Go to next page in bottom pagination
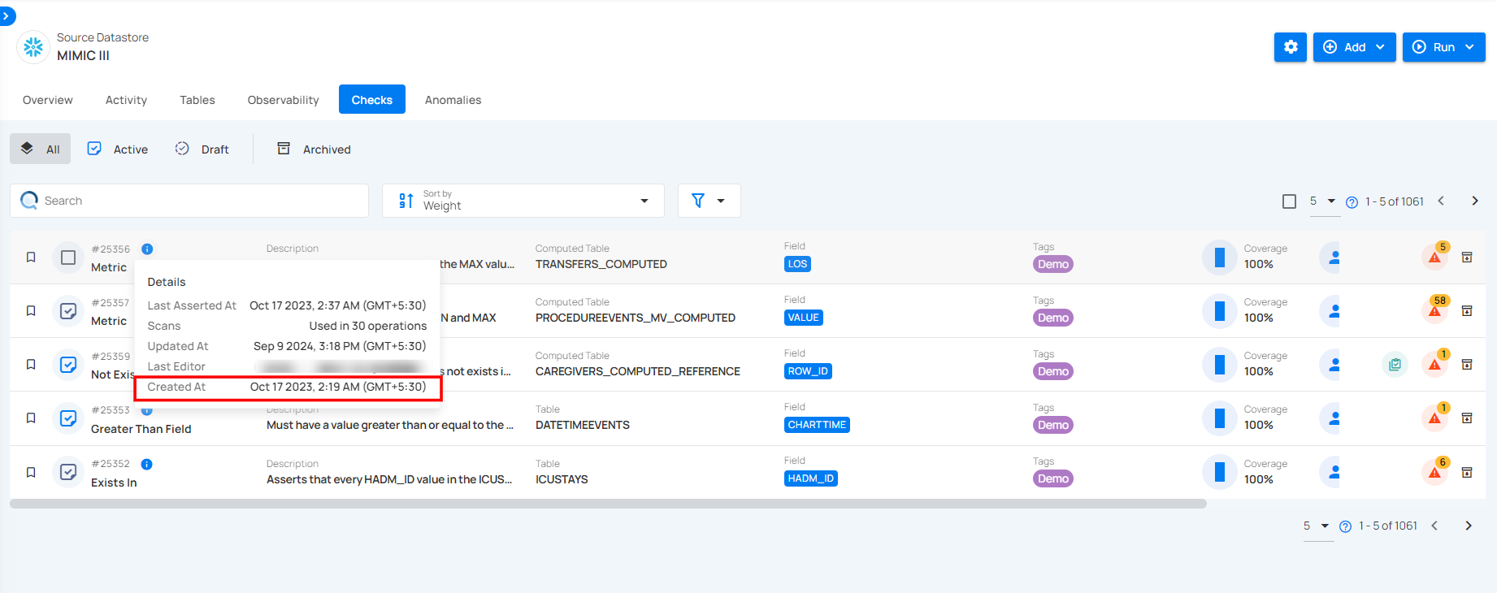The width and height of the screenshot is (1497, 593). coord(1469,526)
